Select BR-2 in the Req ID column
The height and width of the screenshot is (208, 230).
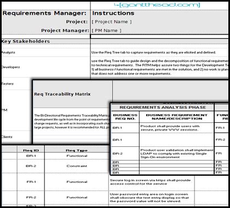[31, 166]
